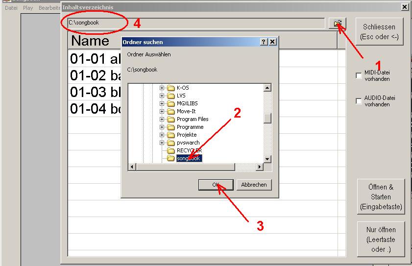
Task: Click the folder tree scroll up arrow
Action: point(267,88)
